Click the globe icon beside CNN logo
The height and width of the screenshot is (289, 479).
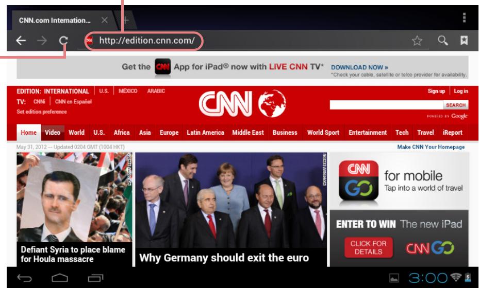(272, 103)
